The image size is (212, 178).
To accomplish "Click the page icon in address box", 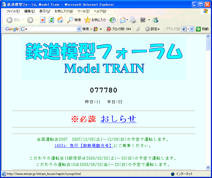I will [x=184, y=29].
